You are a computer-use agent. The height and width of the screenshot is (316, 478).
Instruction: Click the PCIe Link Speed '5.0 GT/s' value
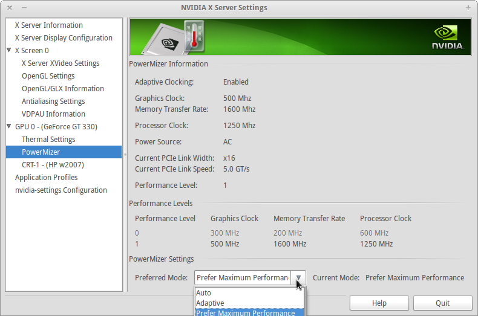(236, 169)
